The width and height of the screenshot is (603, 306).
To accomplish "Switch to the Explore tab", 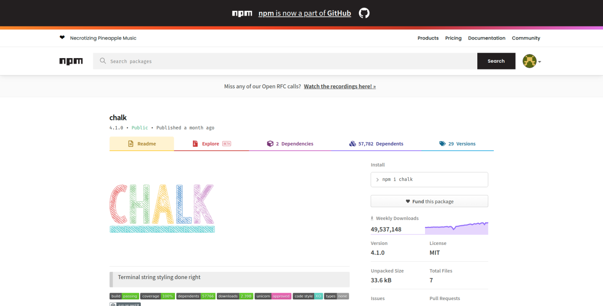I will [x=212, y=144].
